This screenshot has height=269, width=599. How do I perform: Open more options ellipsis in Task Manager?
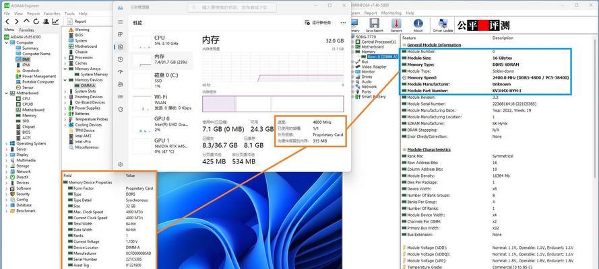click(343, 23)
